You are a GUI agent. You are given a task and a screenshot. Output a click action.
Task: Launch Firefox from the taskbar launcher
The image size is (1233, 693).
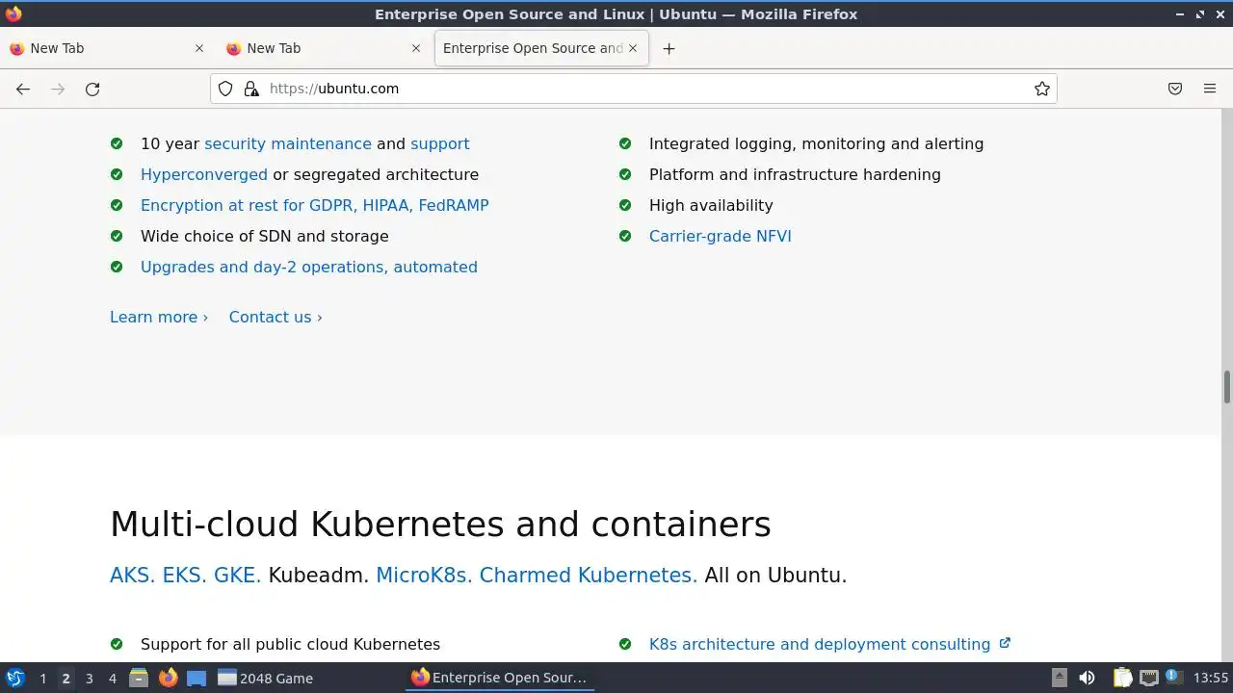(x=168, y=678)
